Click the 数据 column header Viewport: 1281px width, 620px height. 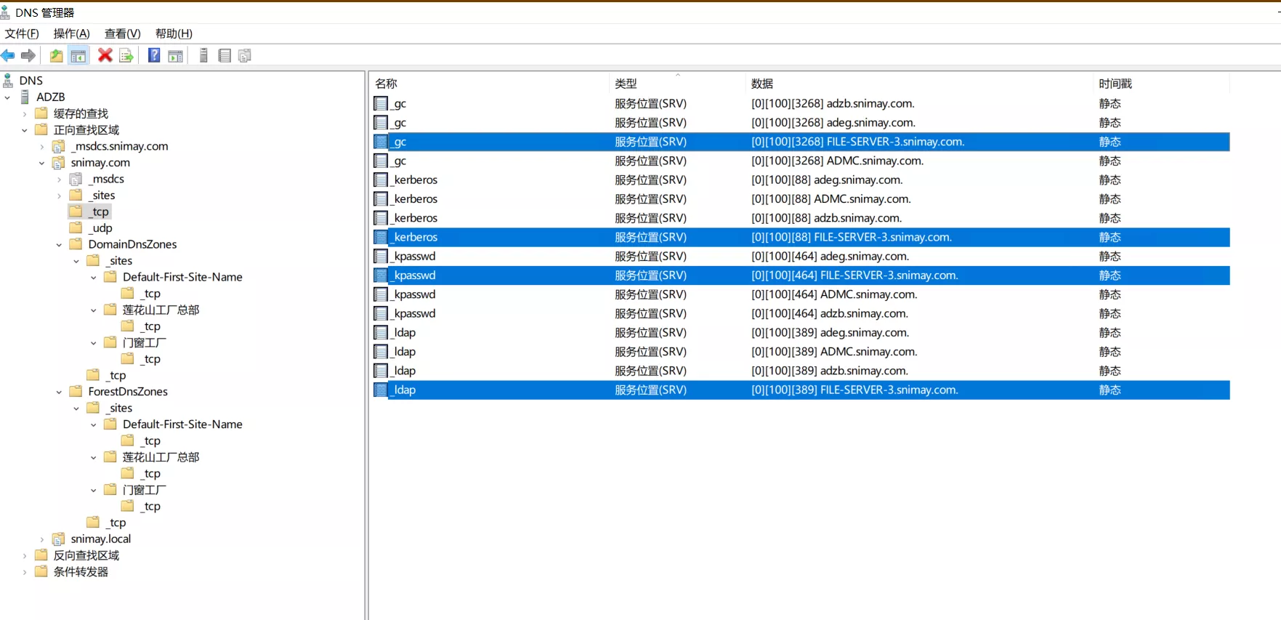click(x=762, y=84)
